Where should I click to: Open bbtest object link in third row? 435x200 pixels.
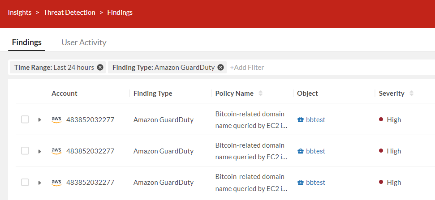coord(315,183)
